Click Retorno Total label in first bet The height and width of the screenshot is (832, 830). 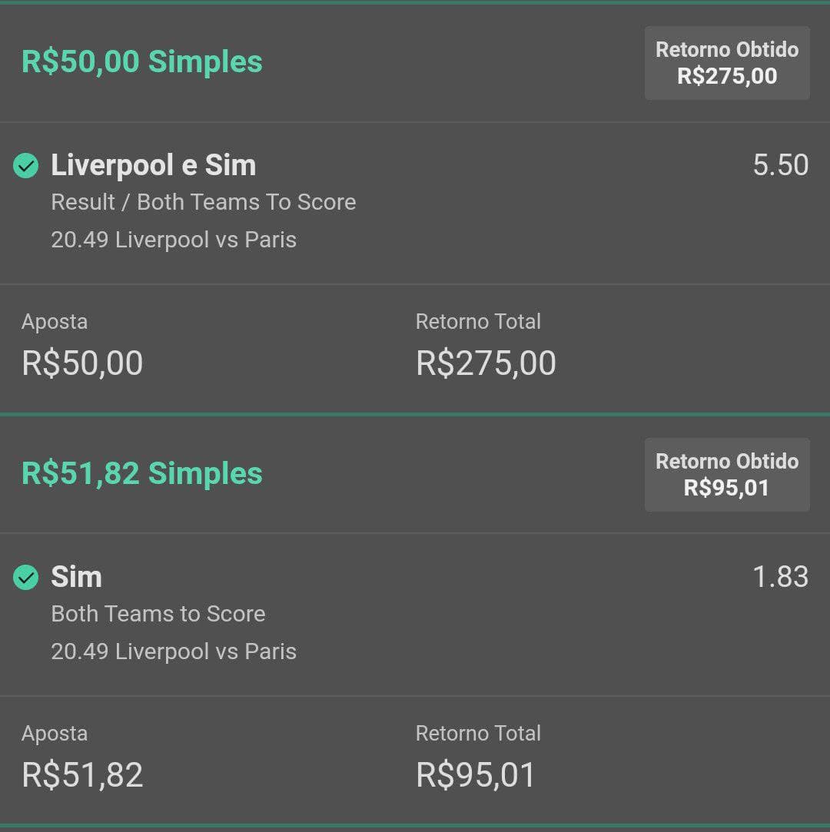tap(478, 322)
